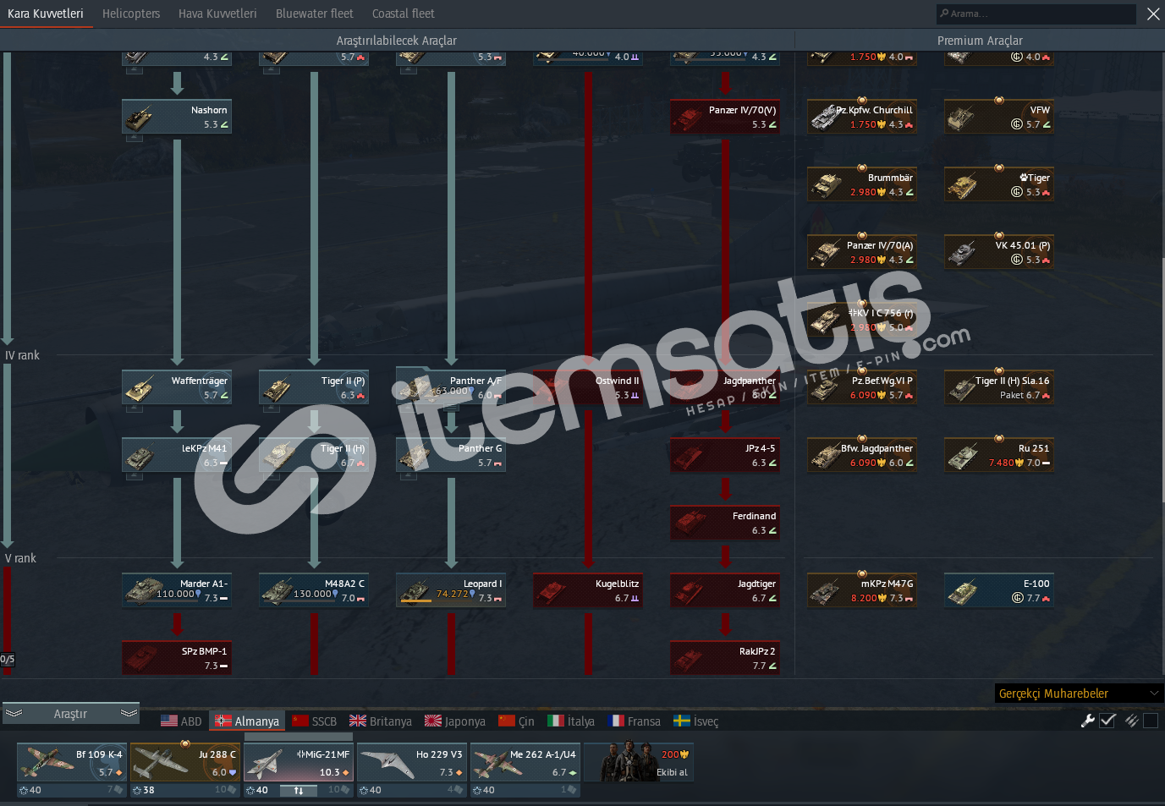Image resolution: width=1165 pixels, height=806 pixels.
Task: Select the Britanya nation tab
Action: point(381,721)
